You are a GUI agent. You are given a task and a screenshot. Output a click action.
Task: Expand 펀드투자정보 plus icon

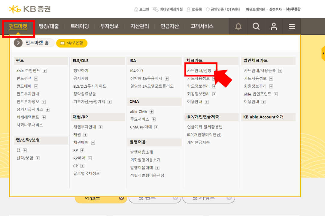[44, 102]
